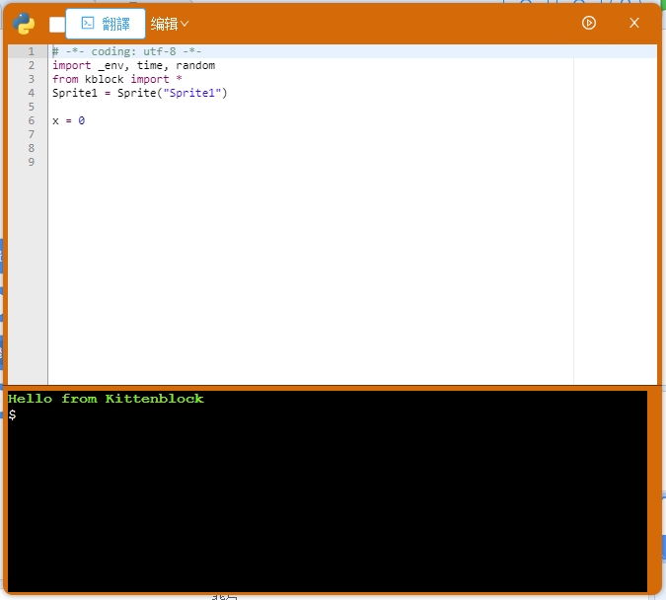The width and height of the screenshot is (666, 600).
Task: Place cursor on the x = 0 line
Action: click(x=68, y=120)
